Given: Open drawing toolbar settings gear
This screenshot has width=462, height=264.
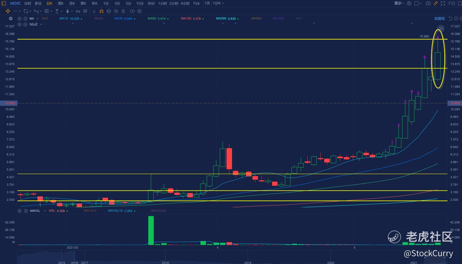Looking at the screenshot, I should [139, 11].
